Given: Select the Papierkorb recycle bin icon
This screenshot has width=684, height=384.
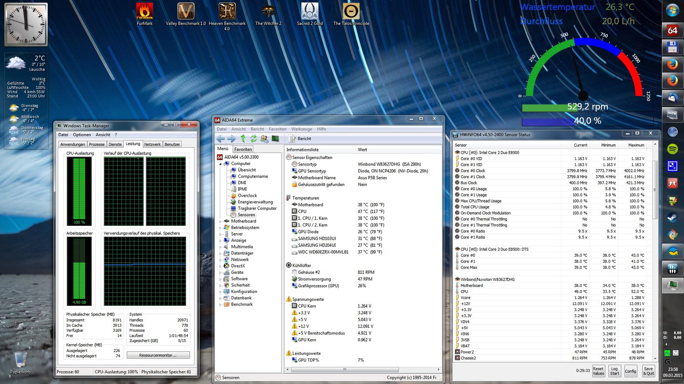Looking at the screenshot, I should tap(20, 363).
